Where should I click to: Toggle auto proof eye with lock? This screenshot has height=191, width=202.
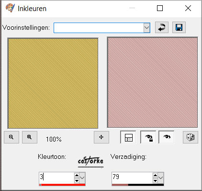[x=148, y=137]
